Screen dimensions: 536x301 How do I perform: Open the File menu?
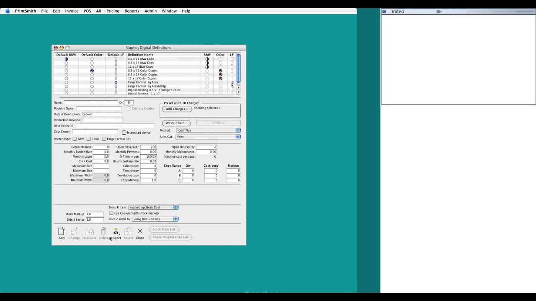point(44,11)
